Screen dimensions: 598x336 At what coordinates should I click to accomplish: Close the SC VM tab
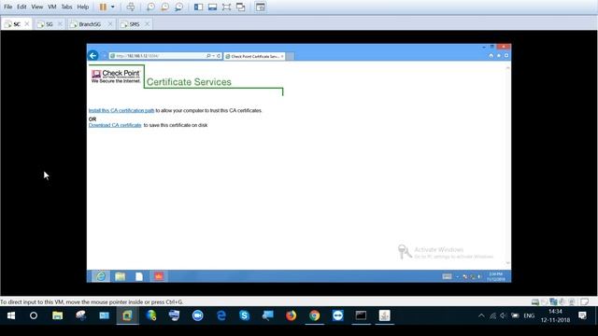pyautogui.click(x=27, y=23)
